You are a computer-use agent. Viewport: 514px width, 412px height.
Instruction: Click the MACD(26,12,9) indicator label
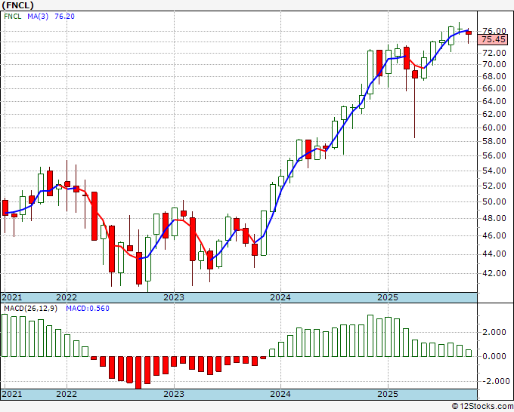click(x=30, y=309)
